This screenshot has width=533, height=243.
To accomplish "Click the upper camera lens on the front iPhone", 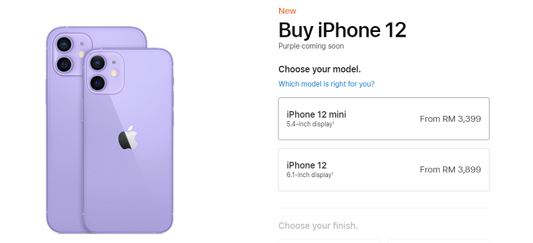I will (97, 63).
